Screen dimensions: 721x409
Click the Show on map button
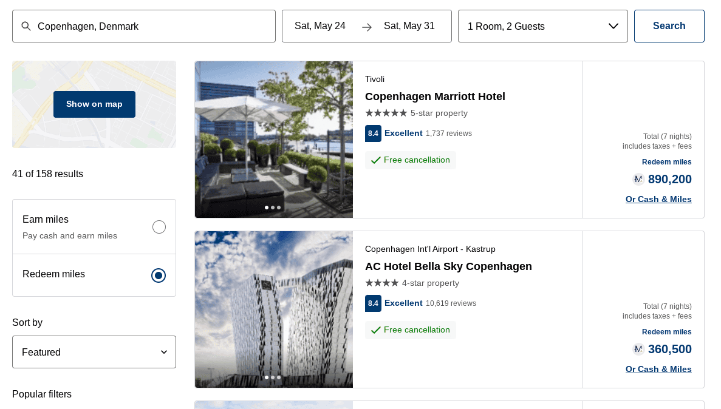94,104
